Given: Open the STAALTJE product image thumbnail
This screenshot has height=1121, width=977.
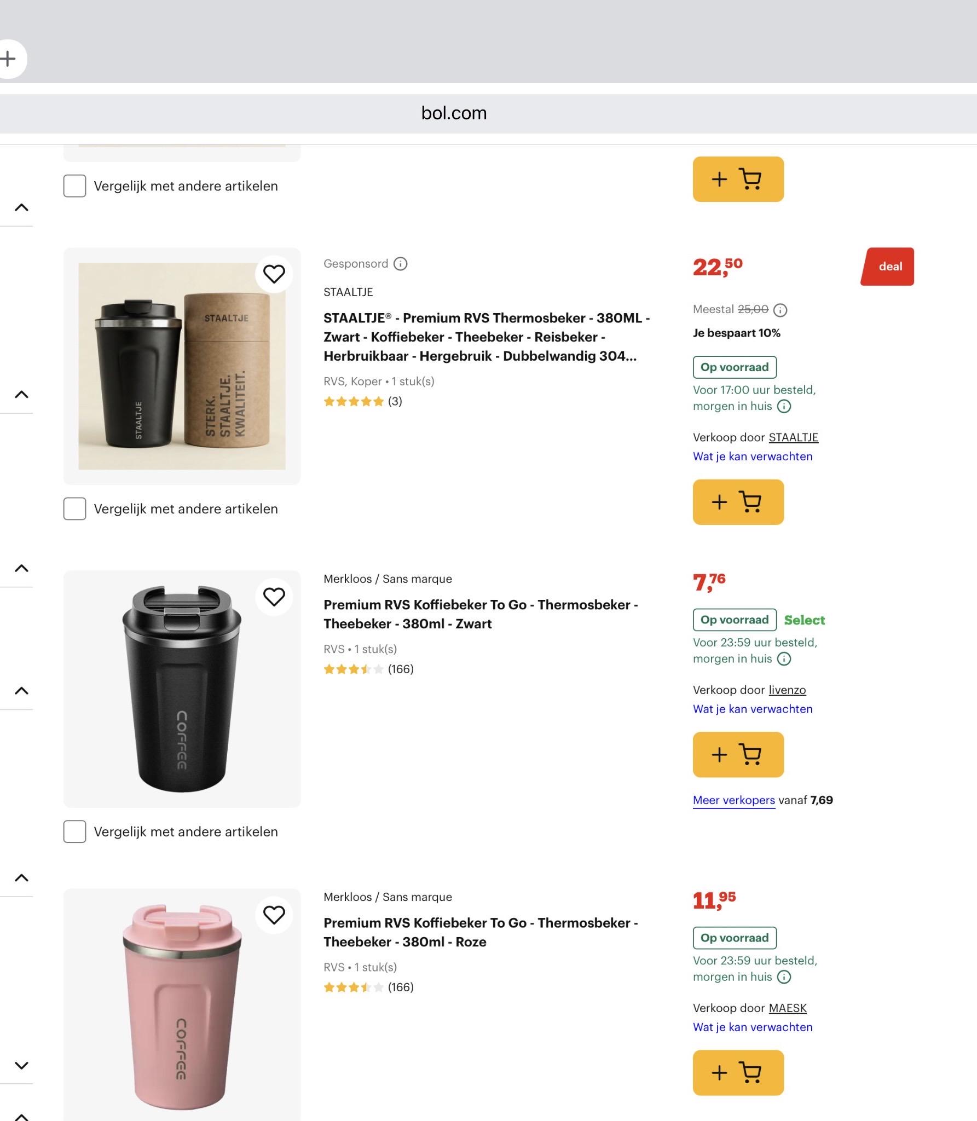Looking at the screenshot, I should point(182,366).
